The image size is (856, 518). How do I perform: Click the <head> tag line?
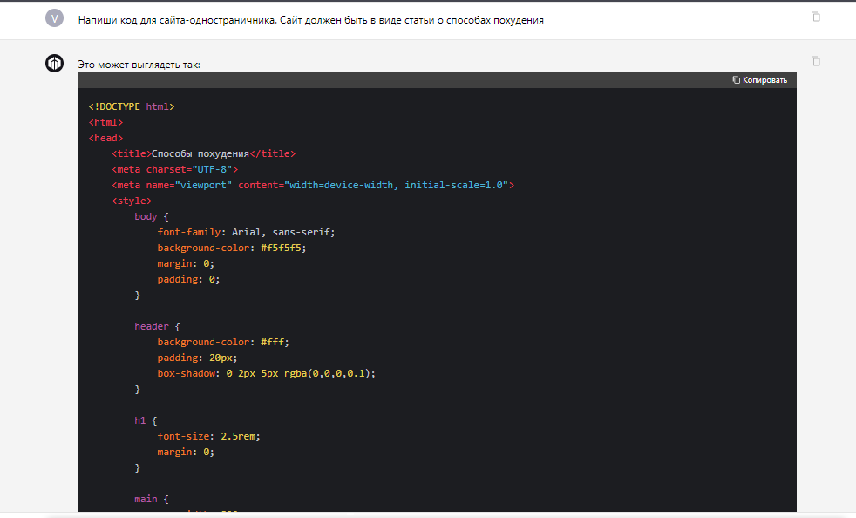pyautogui.click(x=105, y=138)
